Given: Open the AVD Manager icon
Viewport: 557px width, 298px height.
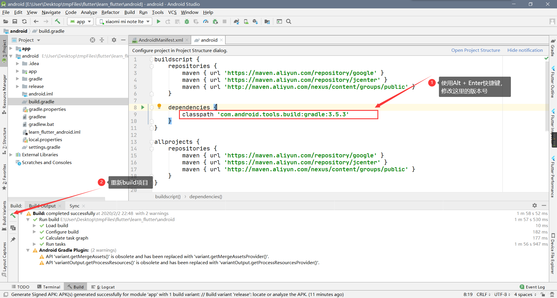Looking at the screenshot, I should click(x=246, y=21).
